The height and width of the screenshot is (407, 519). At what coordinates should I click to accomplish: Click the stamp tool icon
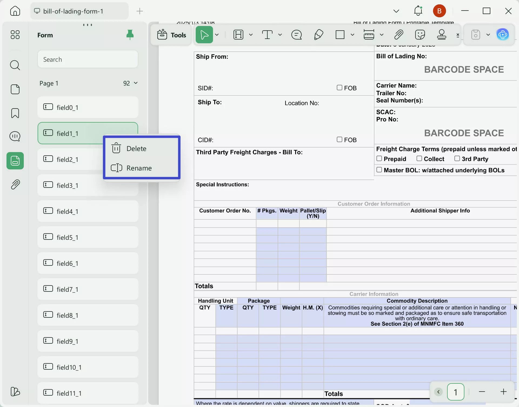tap(441, 35)
